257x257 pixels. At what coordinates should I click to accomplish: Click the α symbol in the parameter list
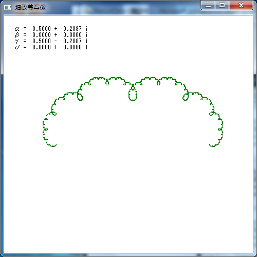[x=17, y=29]
